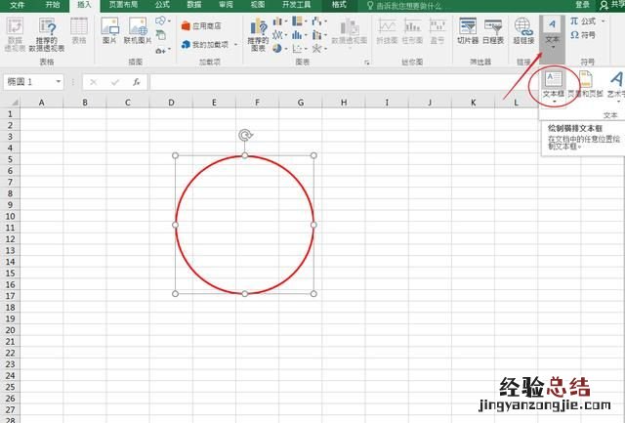Insert a waterfall or stock chart

point(316,21)
